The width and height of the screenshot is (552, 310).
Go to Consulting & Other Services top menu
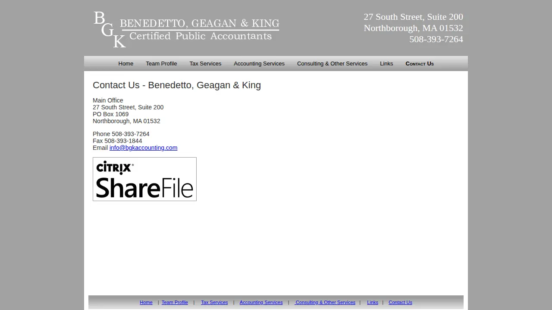pyautogui.click(x=332, y=64)
